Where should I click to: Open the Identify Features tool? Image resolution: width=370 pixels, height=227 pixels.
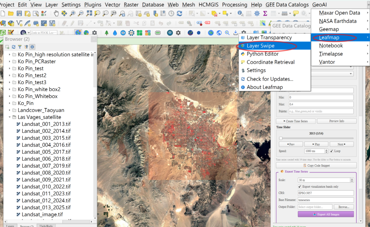point(240,13)
